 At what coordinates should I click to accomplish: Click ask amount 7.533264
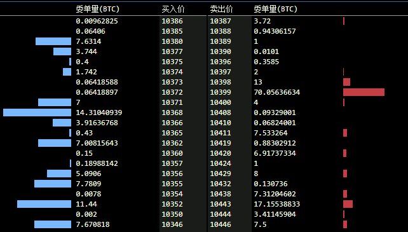click(271, 133)
